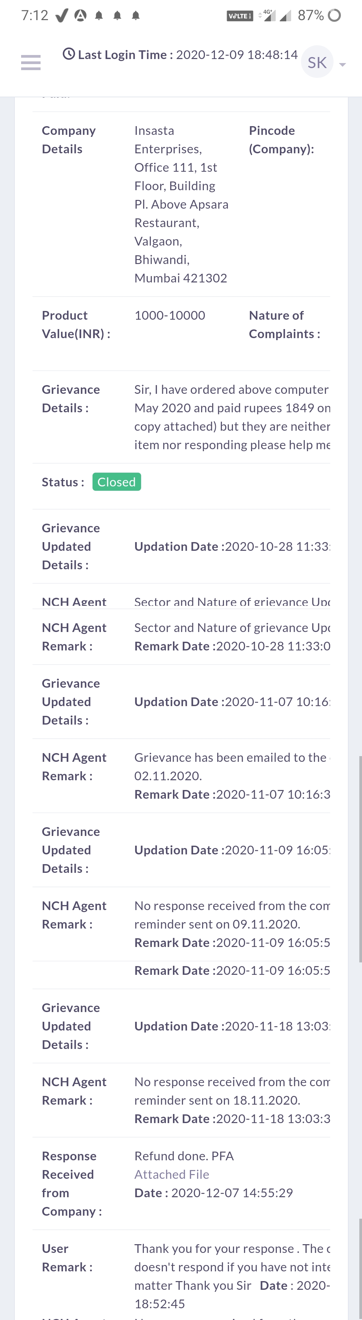Screen dimensions: 362x1320
Task: Tap the Insasta Enterprises company address
Action: (181, 204)
